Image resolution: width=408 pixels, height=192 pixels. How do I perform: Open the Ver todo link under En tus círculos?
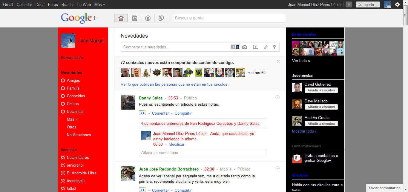tap(301, 61)
